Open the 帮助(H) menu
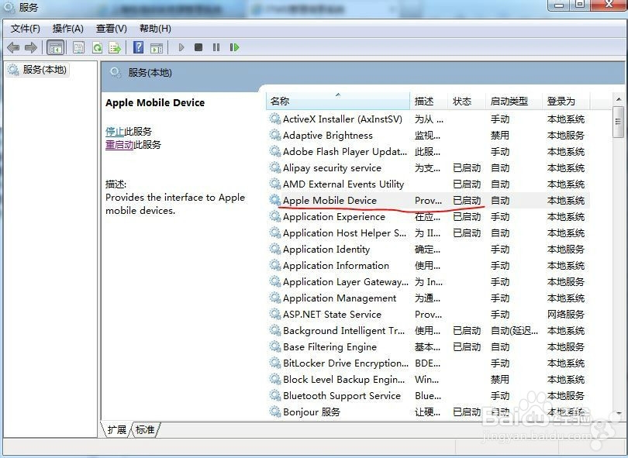Viewport: 628px width, 458px height. point(155,29)
